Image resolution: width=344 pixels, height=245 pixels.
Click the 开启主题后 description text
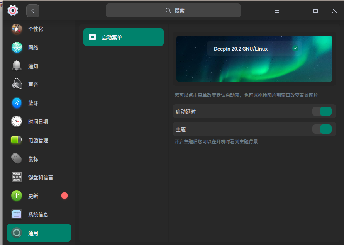point(216,141)
